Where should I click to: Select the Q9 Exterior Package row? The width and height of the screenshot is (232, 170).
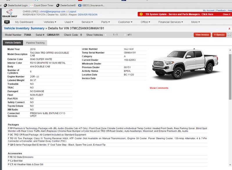[x=107, y=145]
